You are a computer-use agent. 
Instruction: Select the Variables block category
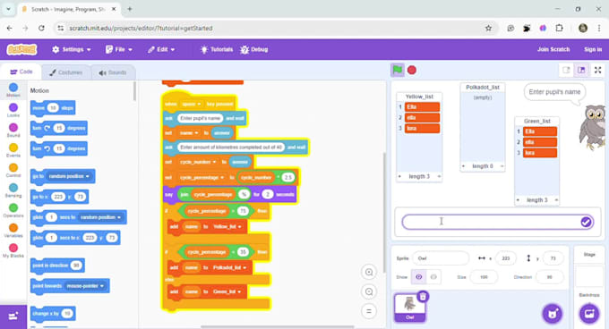coord(13,231)
